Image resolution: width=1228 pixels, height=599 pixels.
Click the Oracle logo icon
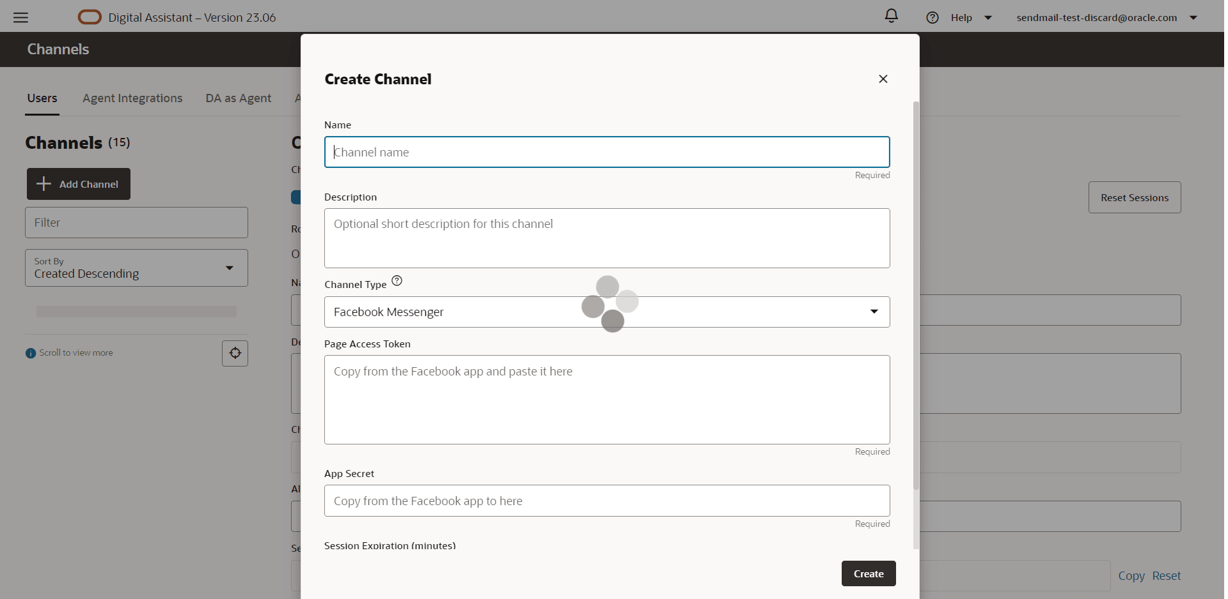click(x=90, y=17)
